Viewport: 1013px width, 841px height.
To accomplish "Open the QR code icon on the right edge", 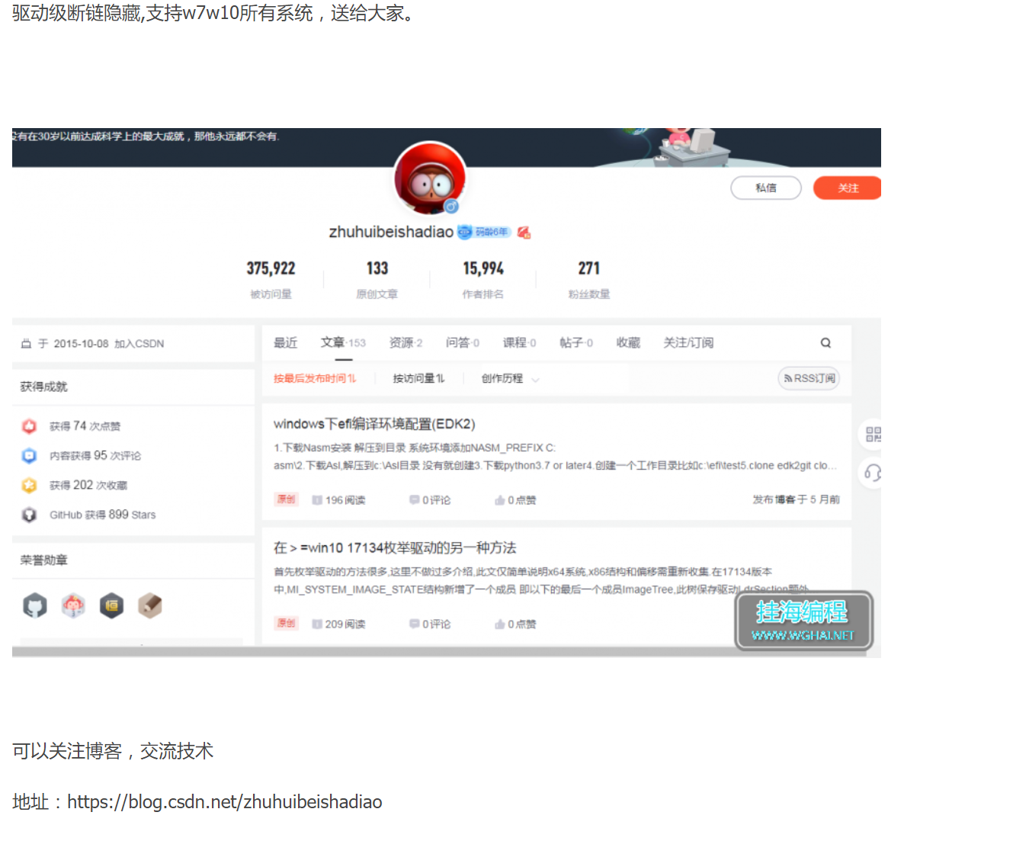I will pyautogui.click(x=873, y=435).
